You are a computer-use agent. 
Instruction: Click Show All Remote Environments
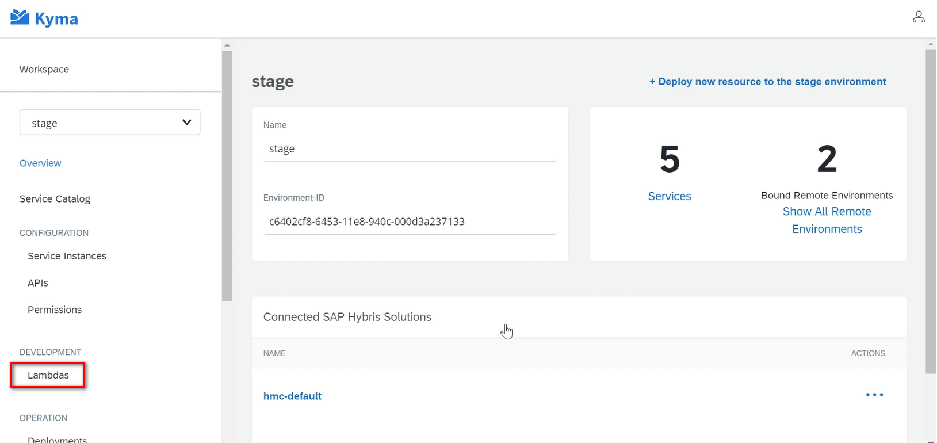coord(827,220)
